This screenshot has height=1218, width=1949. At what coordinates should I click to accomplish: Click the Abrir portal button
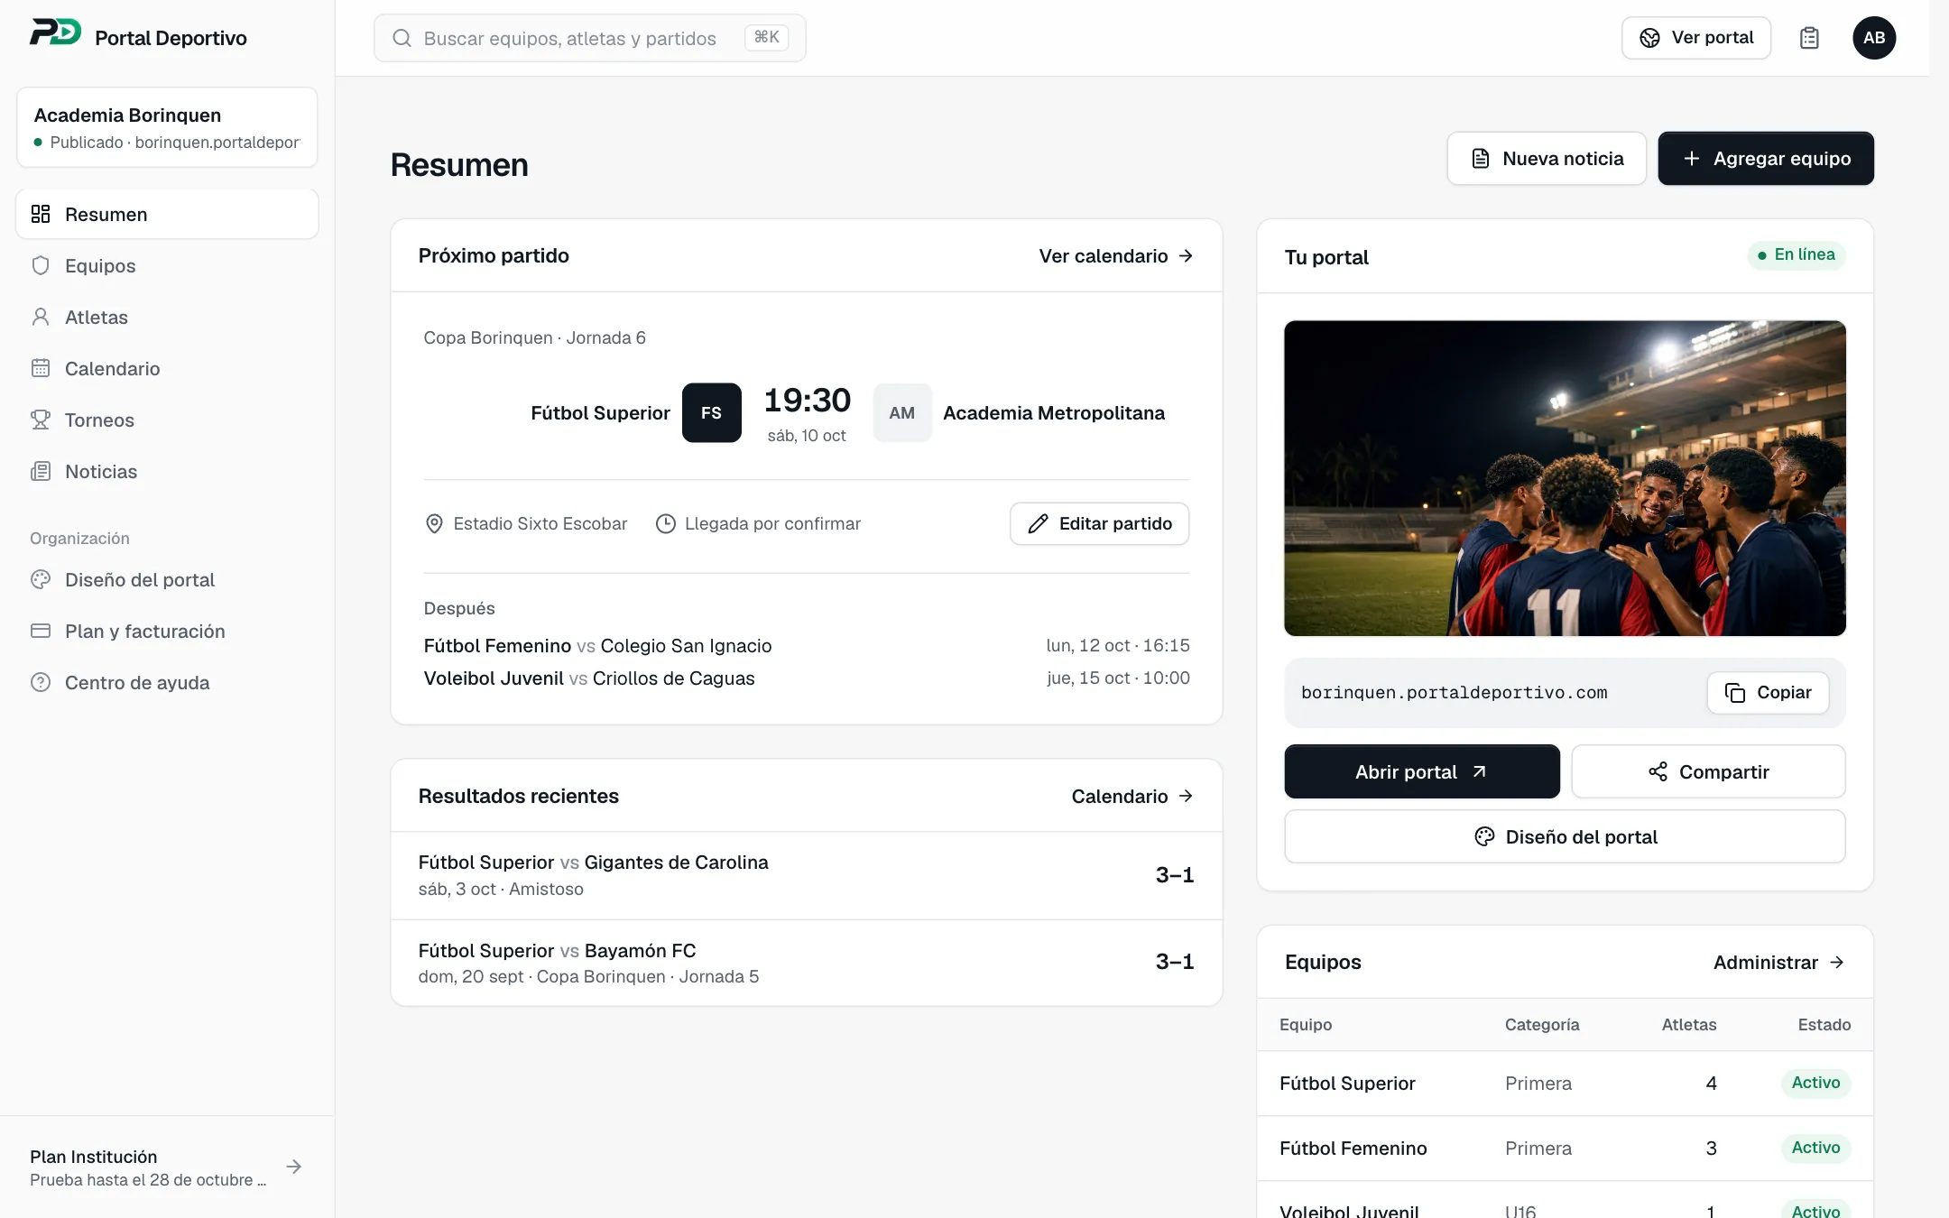1422,771
